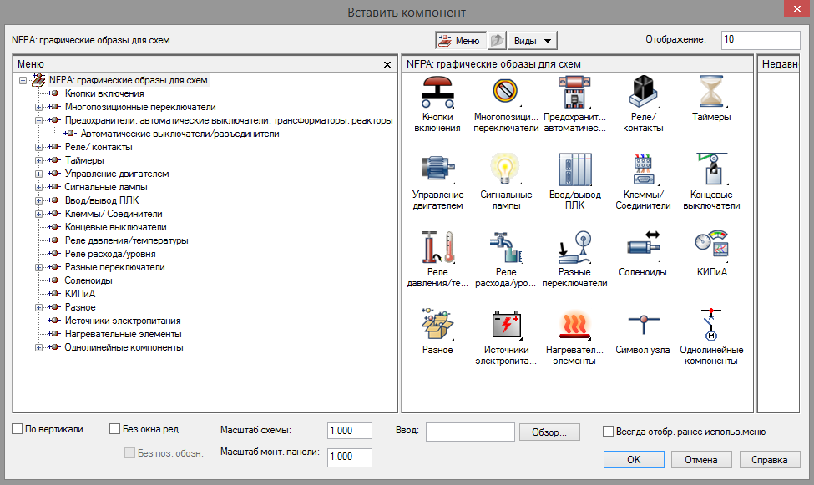
Task: Click the Отмена button
Action: pyautogui.click(x=700, y=460)
